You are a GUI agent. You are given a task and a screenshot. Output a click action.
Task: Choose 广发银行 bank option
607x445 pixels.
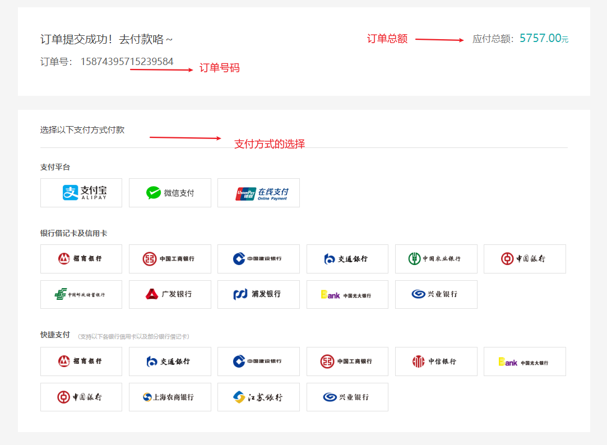170,294
